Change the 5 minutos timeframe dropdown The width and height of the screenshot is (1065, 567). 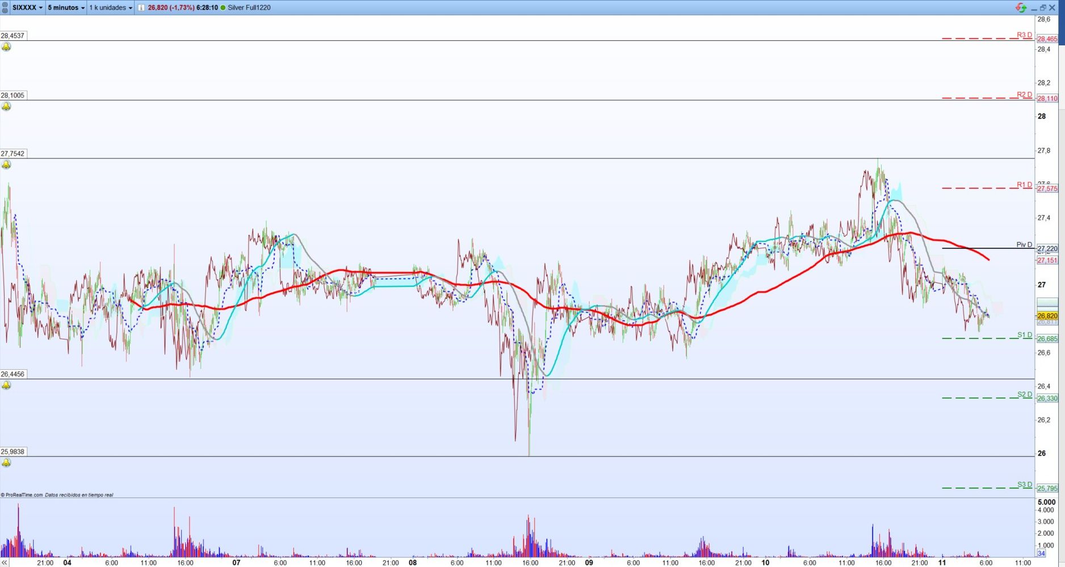click(x=66, y=7)
